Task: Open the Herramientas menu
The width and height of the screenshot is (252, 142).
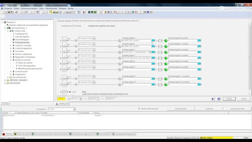Action: [x=51, y=8]
